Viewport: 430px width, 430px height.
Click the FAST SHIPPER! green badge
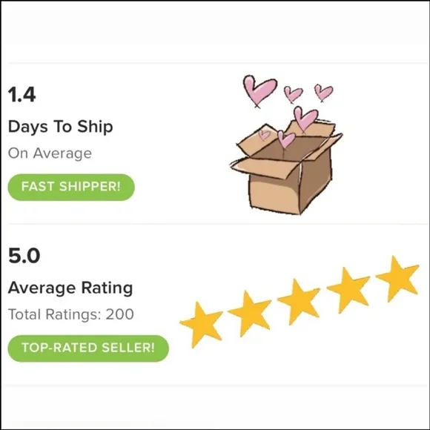tap(71, 187)
